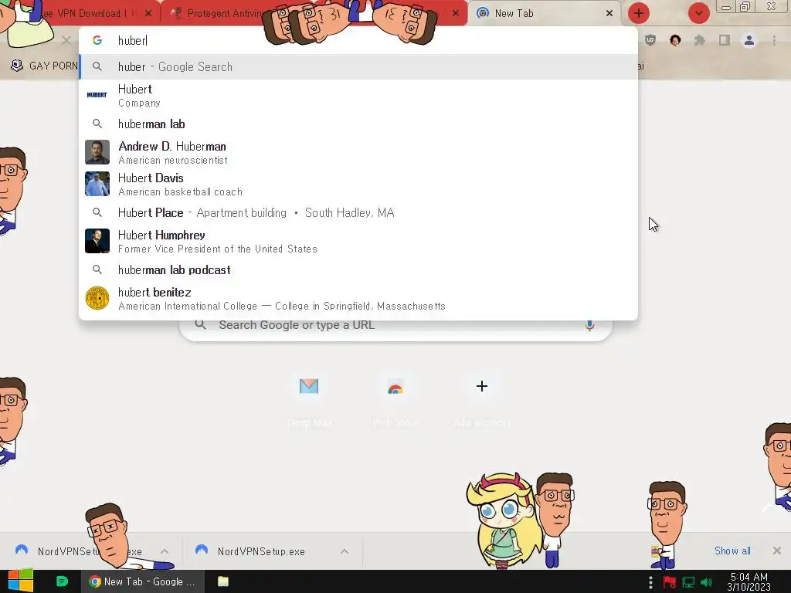Click the network tray icon
The image size is (791, 593).
coord(688,582)
